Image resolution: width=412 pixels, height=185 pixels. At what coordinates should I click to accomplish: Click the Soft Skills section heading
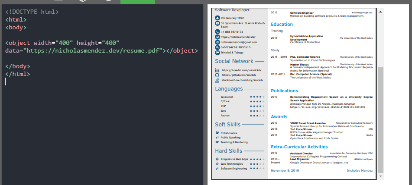click(228, 125)
